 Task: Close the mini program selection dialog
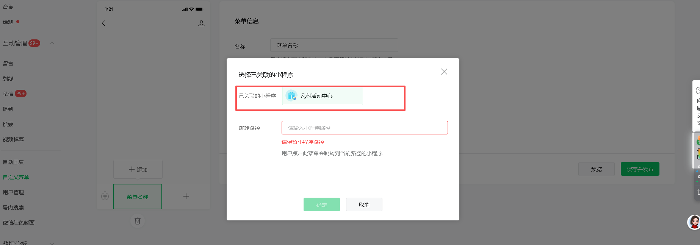coord(444,72)
